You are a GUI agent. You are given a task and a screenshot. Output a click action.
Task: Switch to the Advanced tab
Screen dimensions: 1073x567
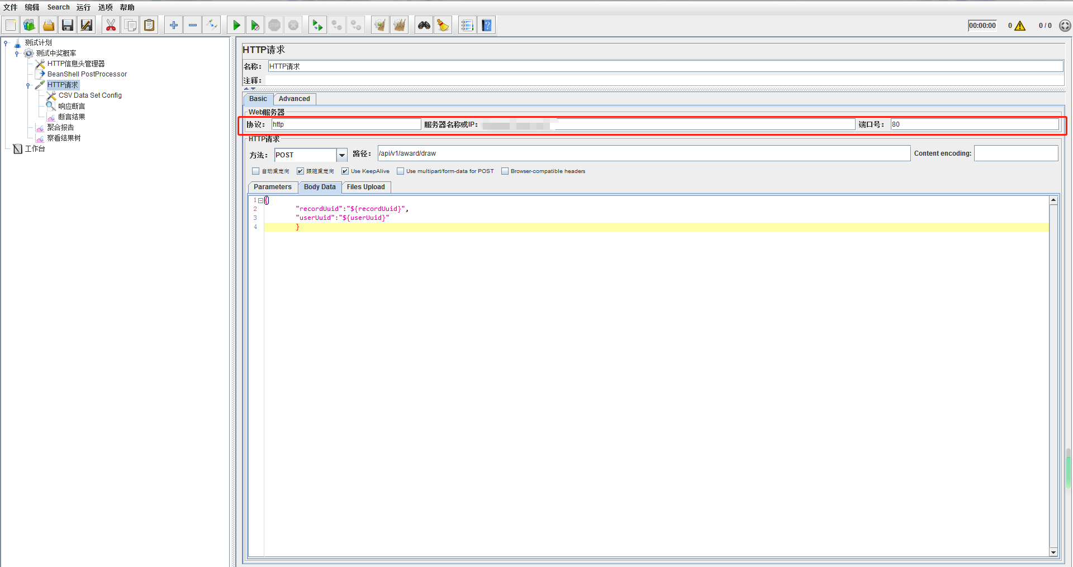coord(294,99)
